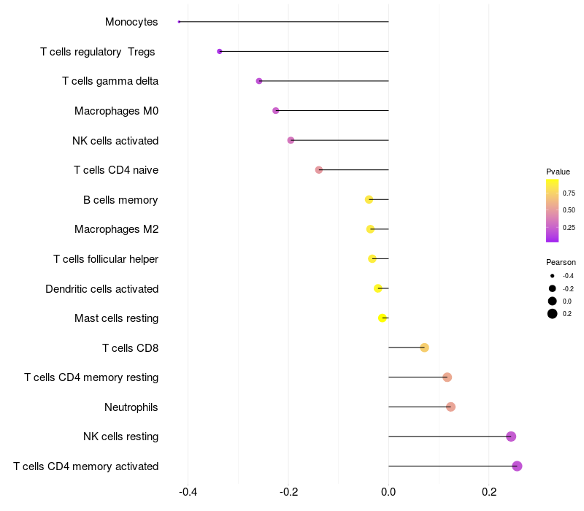Select the Pearson legend 0.2 size circle
The height and width of the screenshot is (511, 584).
point(553,314)
